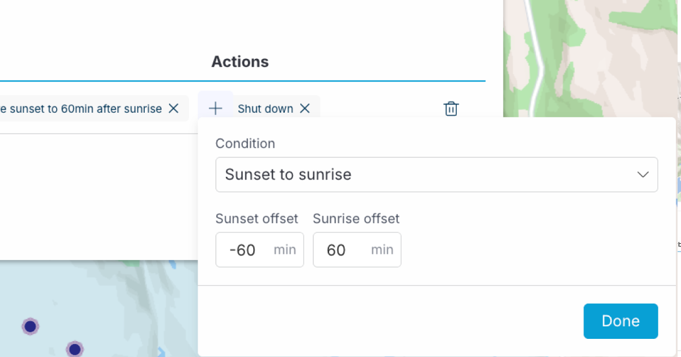Click the min unit in Sunrise offset box
The width and height of the screenshot is (681, 357).
(x=382, y=250)
